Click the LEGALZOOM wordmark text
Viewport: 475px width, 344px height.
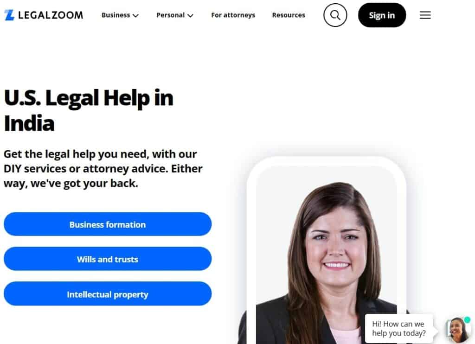coord(51,15)
